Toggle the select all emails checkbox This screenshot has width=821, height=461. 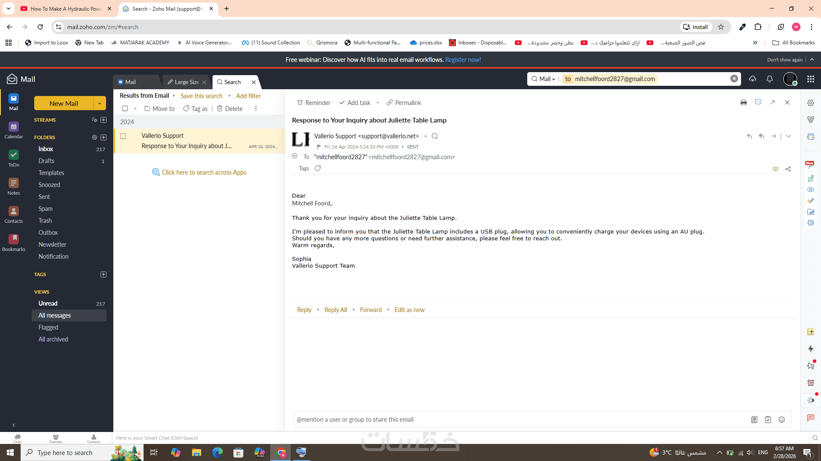[125, 108]
